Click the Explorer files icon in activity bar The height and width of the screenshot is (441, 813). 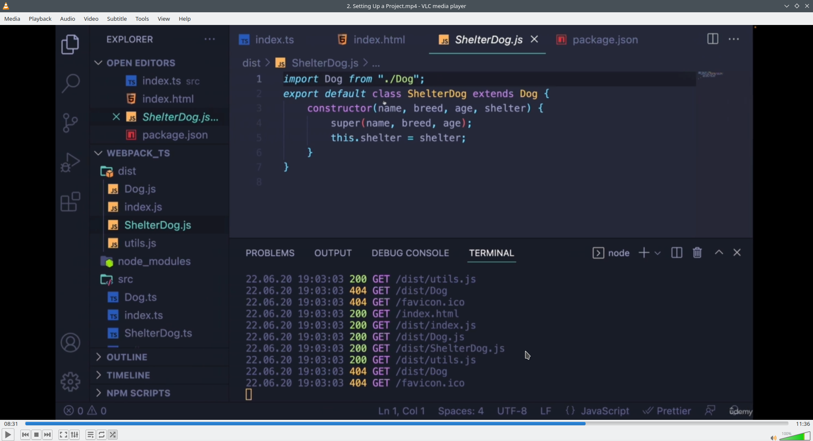tap(70, 44)
